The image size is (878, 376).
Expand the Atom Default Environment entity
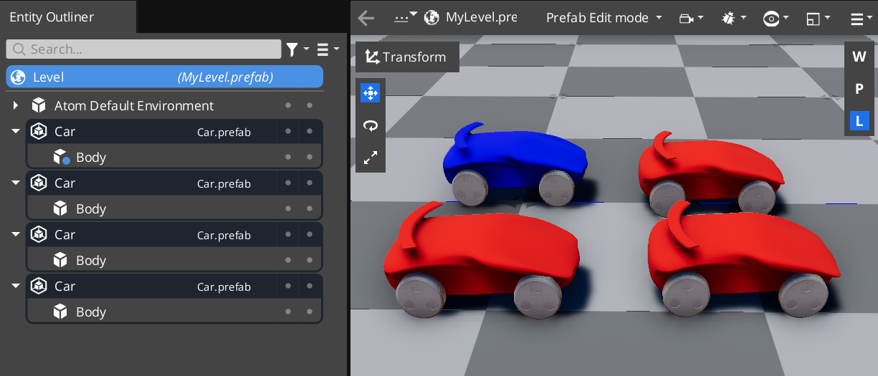16,106
